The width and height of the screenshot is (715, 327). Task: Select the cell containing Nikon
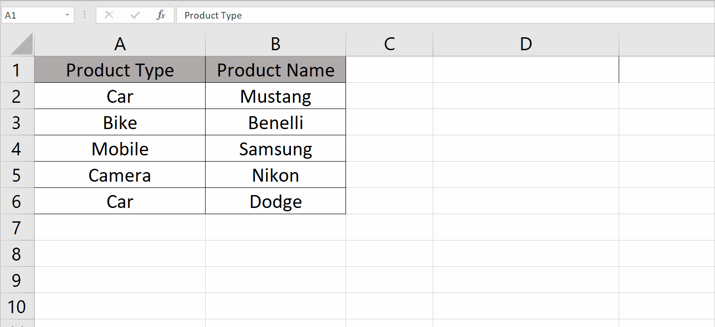click(x=275, y=174)
